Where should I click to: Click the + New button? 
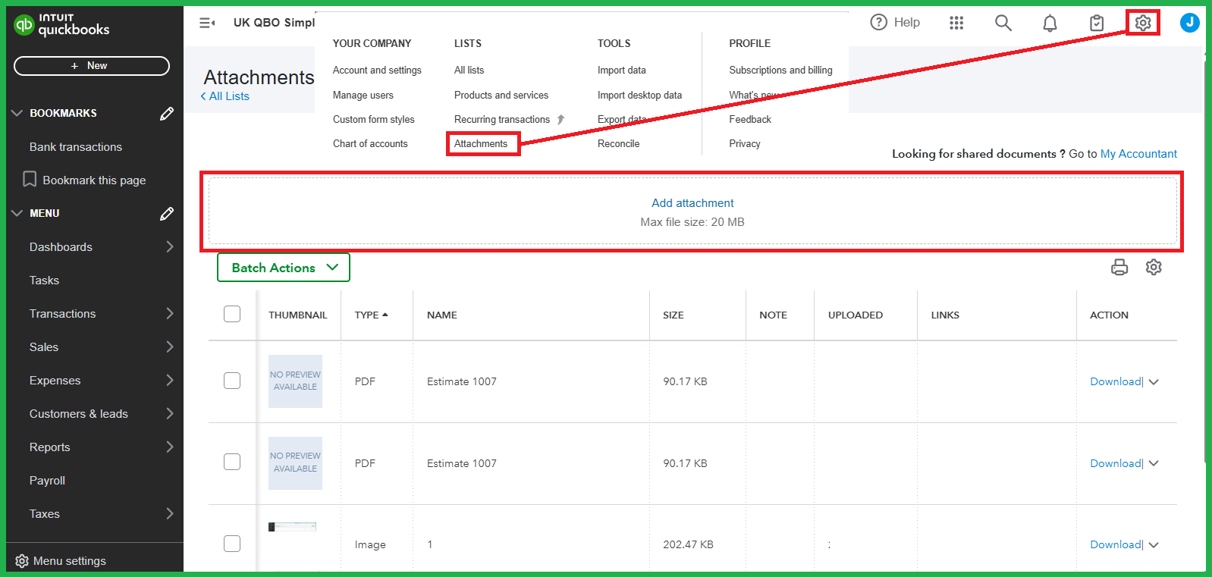click(91, 66)
